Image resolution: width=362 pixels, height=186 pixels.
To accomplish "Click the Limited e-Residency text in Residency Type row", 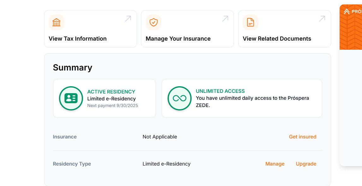I will (166, 164).
